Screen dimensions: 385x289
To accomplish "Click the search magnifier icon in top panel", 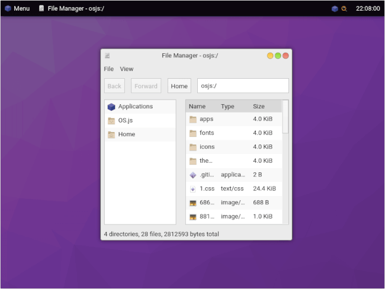I will pos(344,9).
